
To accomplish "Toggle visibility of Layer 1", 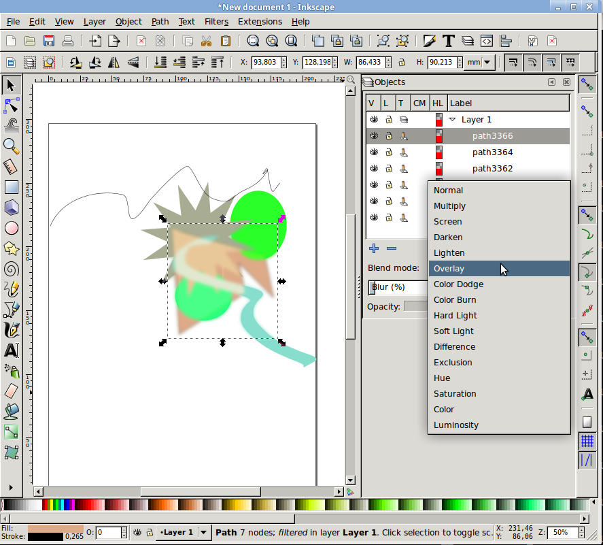I will pos(373,120).
